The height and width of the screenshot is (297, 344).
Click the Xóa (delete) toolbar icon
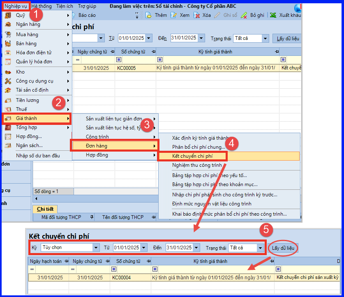coord(196,15)
